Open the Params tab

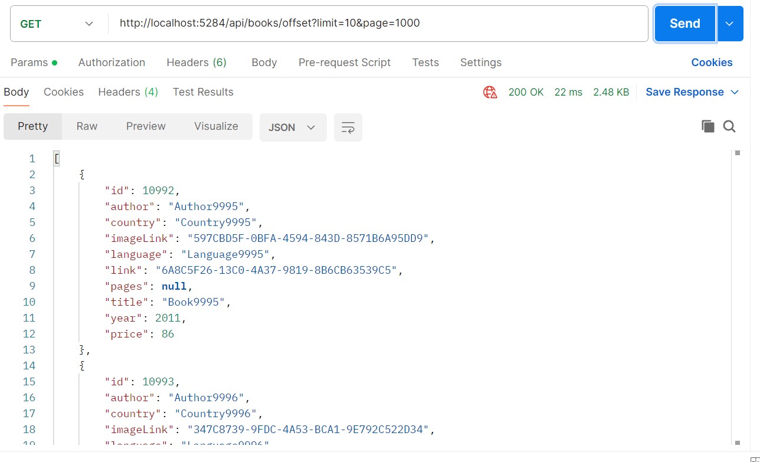(34, 63)
